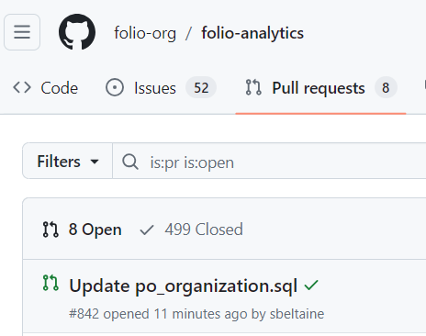
Task: Expand the Filters dropdown
Action: pos(68,161)
